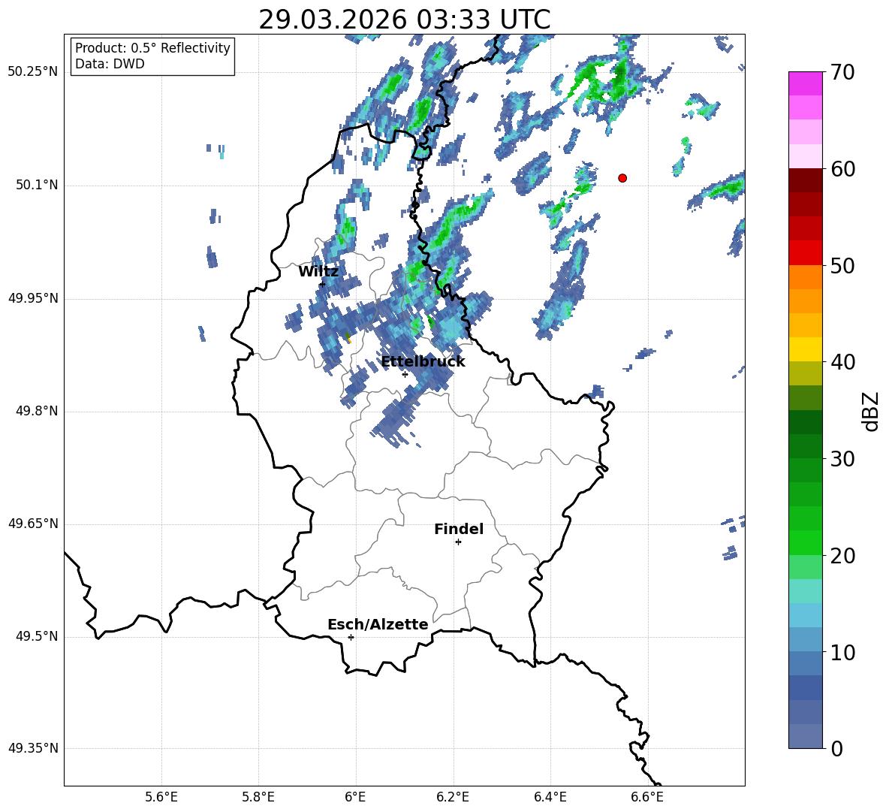Click the dark maroon colorbar segment just below 60 dBZ
Viewport: 889px width, 812px height.
point(806,181)
